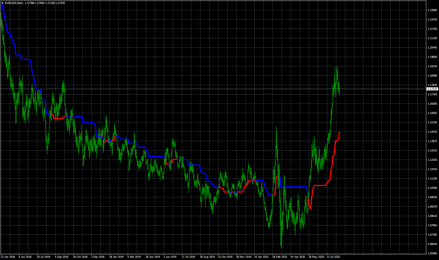Viewport: 439px width, 260px height.
Task: Click the 1.15855 price axis label
Action: click(x=432, y=113)
